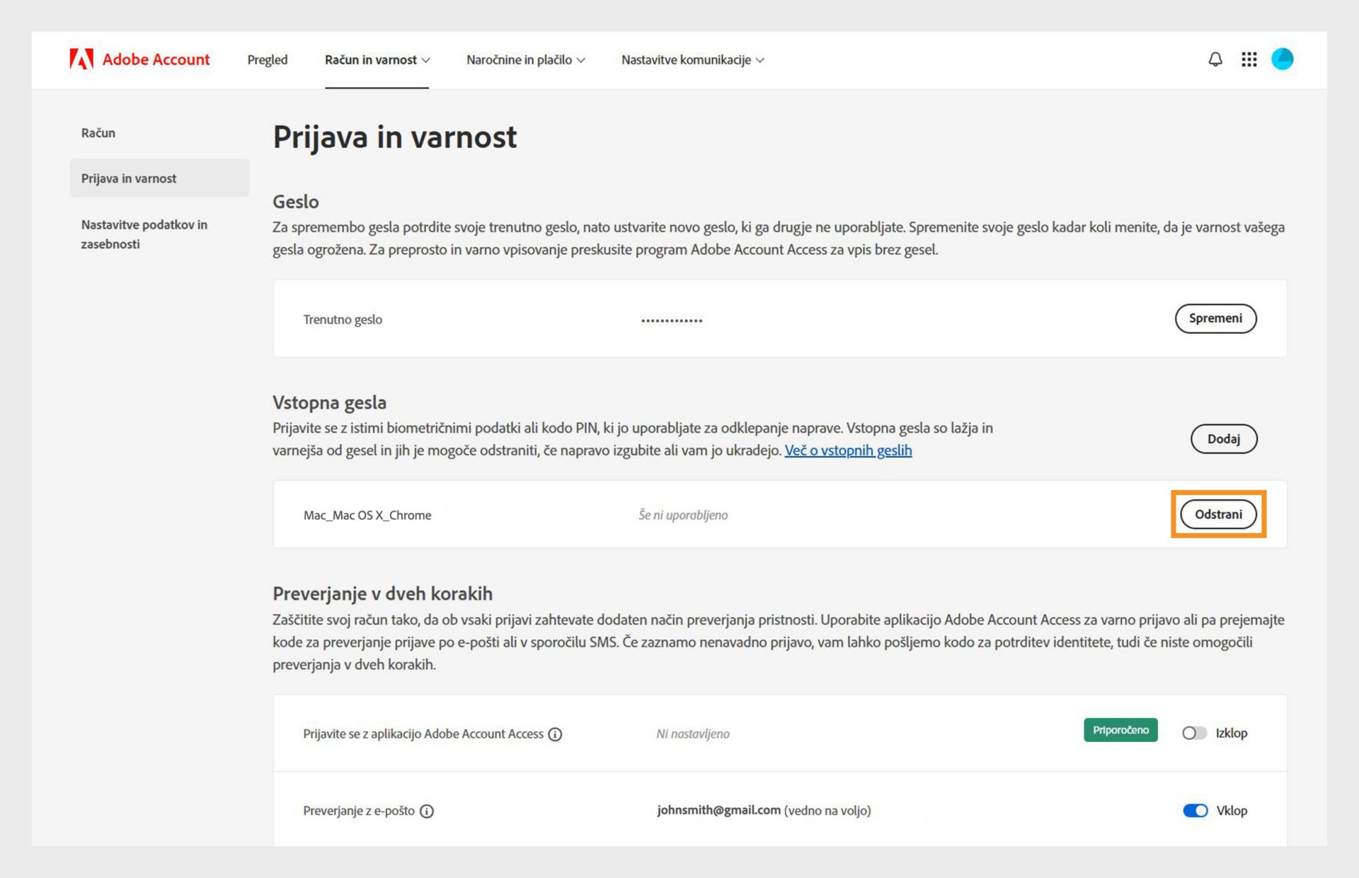This screenshot has width=1359, height=878.
Task: Click the Adobe Account title text
Action: pos(156,59)
